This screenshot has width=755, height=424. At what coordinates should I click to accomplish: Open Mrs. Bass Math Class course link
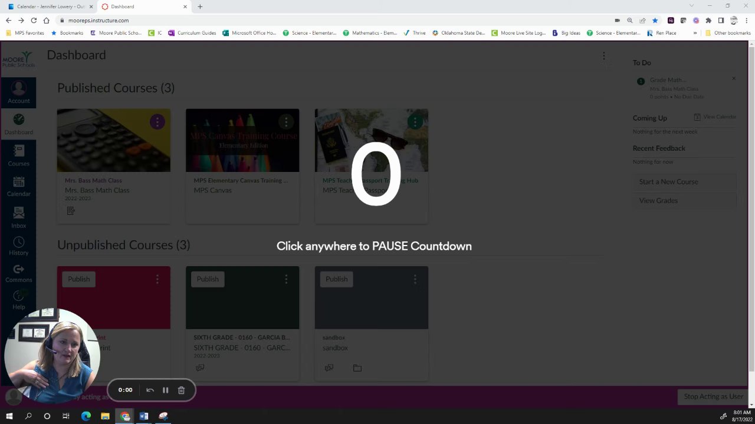[x=93, y=180]
